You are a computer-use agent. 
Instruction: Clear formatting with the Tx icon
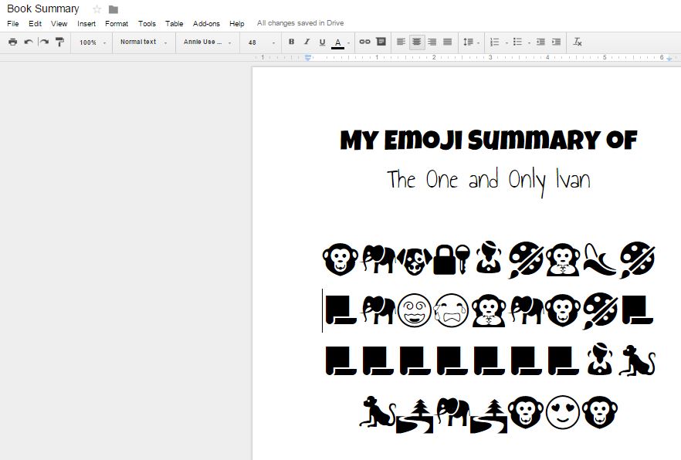[578, 42]
